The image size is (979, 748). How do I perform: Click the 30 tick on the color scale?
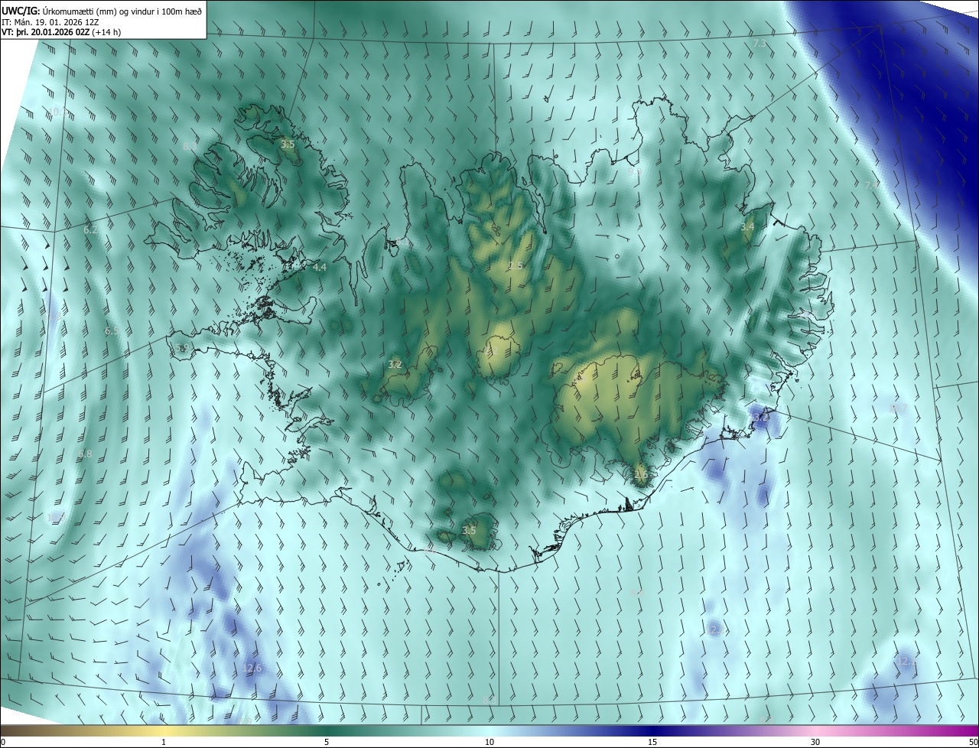pos(815,742)
